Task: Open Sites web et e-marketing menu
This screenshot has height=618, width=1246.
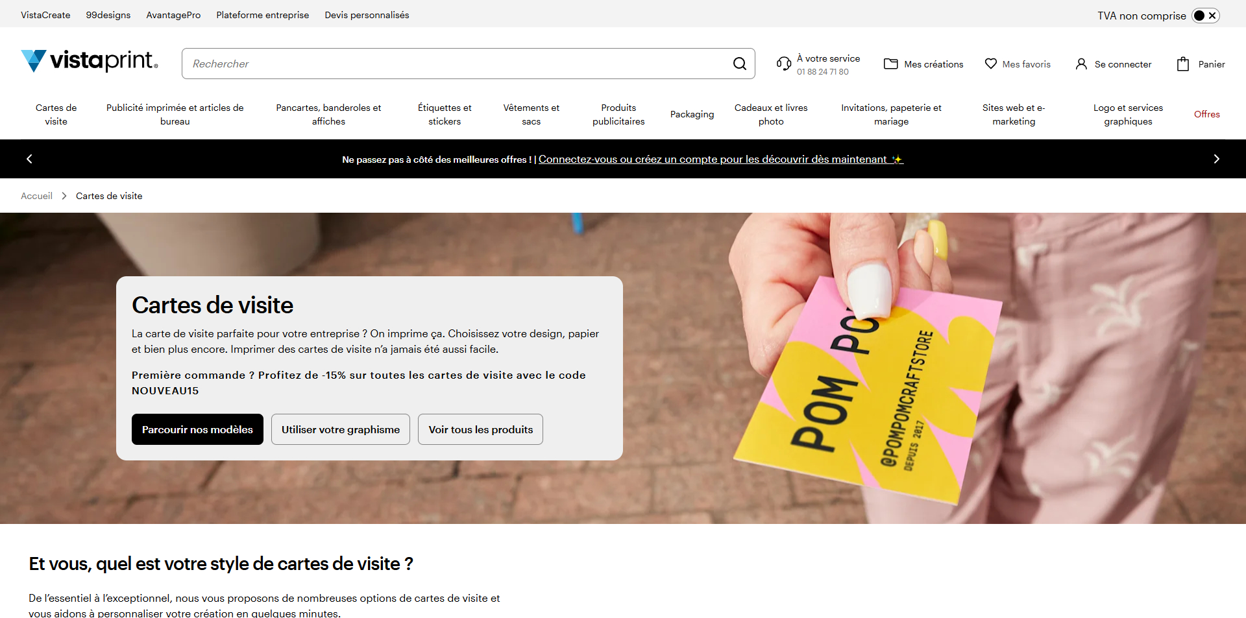Action: click(1014, 114)
